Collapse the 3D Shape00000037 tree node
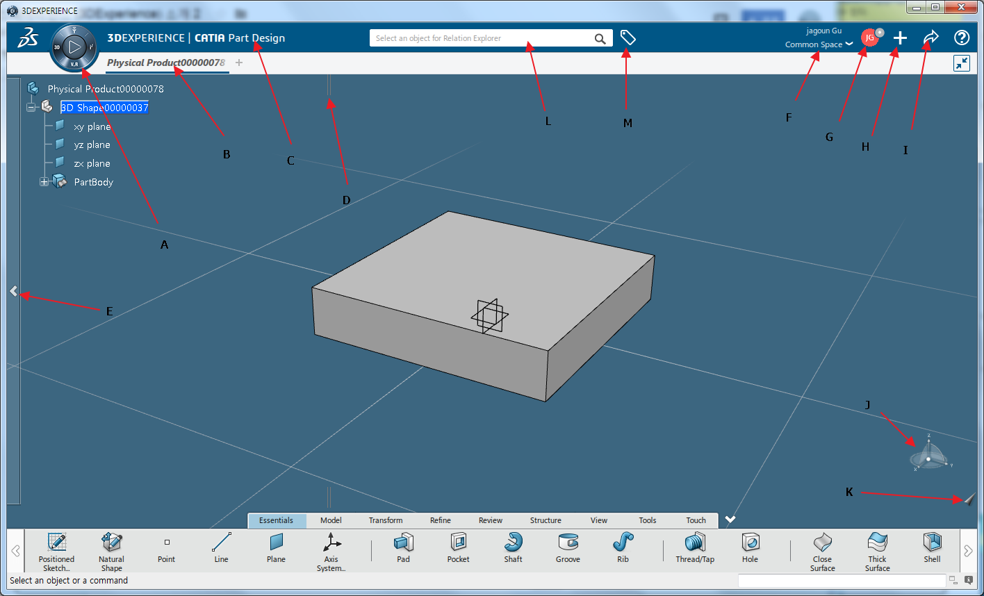The image size is (984, 596). pos(31,108)
